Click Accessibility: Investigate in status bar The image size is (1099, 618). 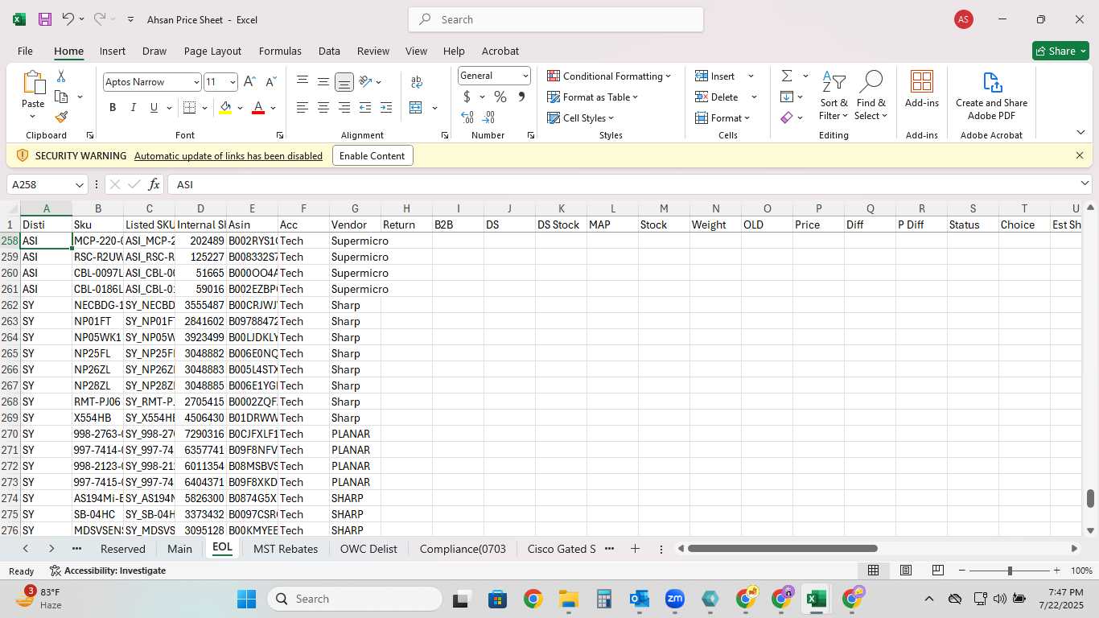[108, 571]
